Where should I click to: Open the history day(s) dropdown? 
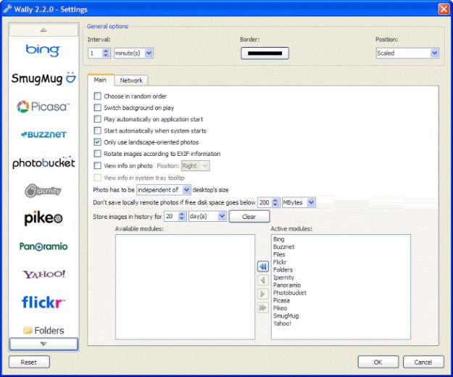click(x=207, y=216)
